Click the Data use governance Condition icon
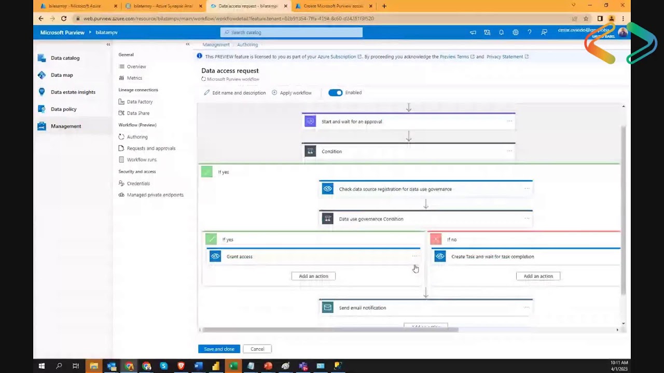The width and height of the screenshot is (664, 373). 327,219
